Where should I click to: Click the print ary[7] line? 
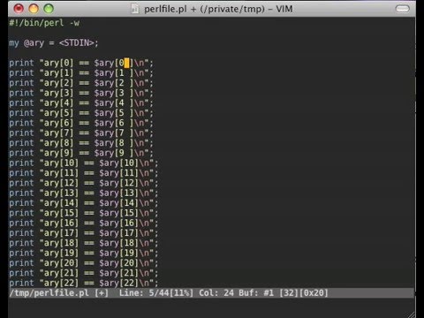[x=81, y=133]
